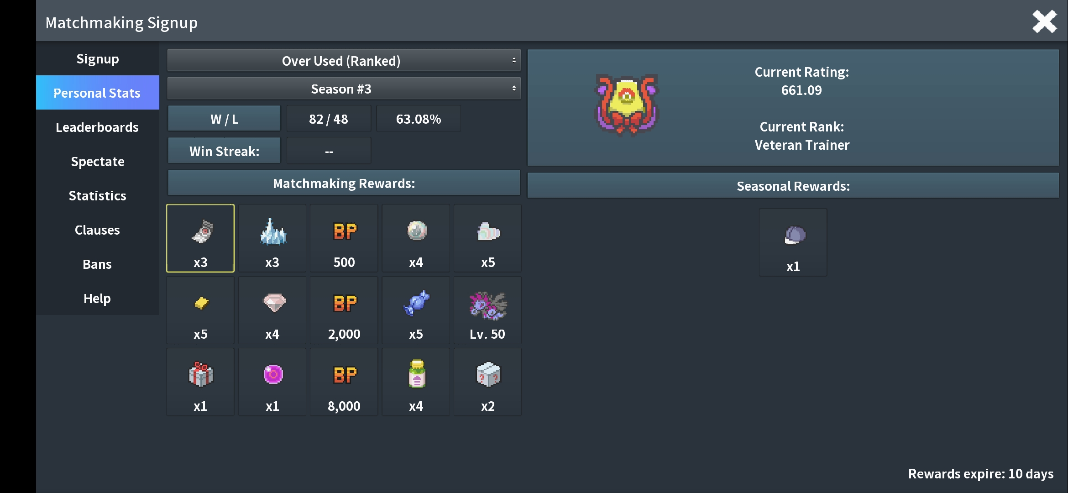Click the Bans navigation button
The height and width of the screenshot is (493, 1068).
(97, 263)
